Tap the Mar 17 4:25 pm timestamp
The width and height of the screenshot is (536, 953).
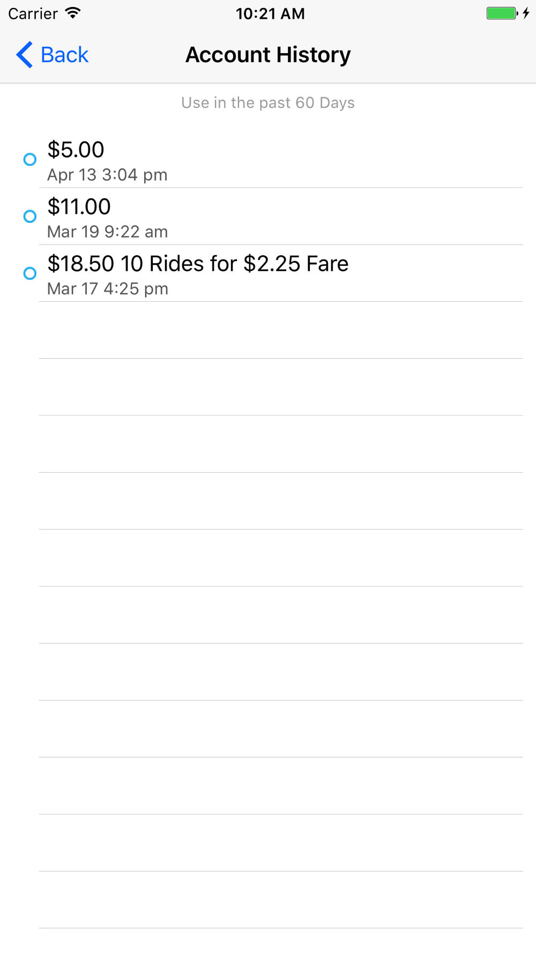pos(107,289)
